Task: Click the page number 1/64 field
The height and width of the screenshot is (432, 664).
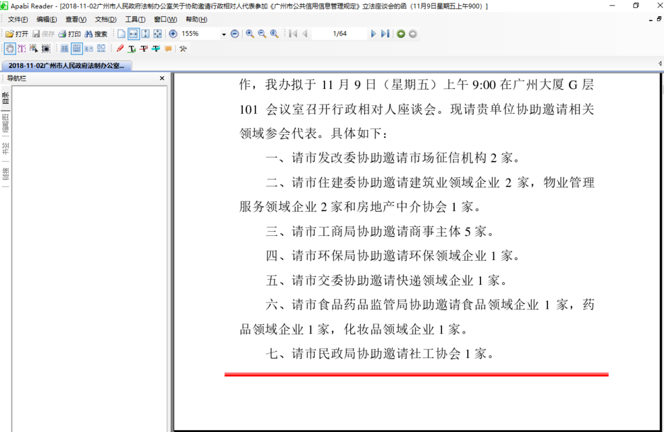Action: click(339, 34)
